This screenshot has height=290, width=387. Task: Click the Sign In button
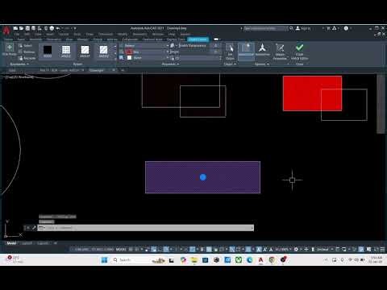point(303,28)
